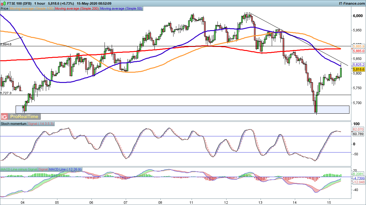The height and width of the screenshot is (205, 366).
Task: Click the 11 date axis marker
Action: pos(192,203)
